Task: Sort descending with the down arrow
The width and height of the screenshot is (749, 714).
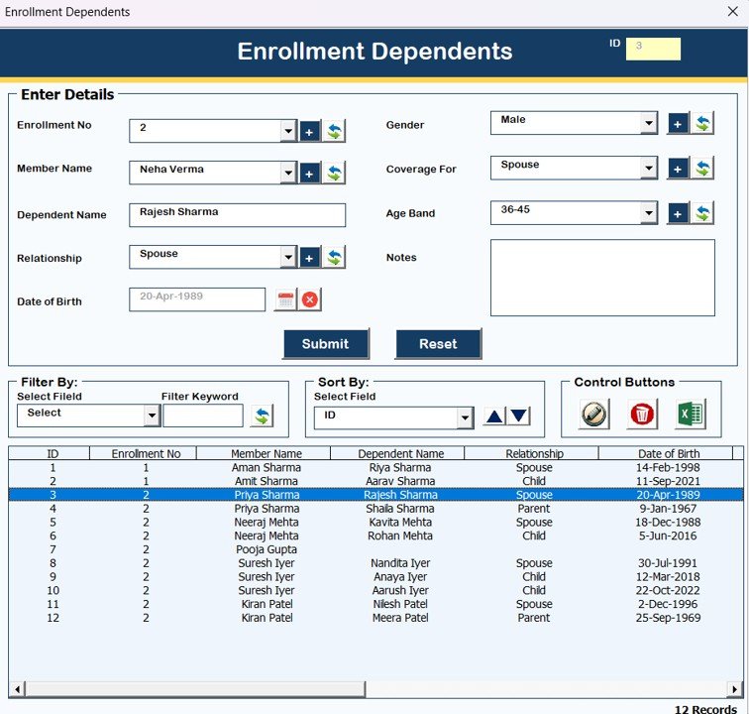Action: (519, 416)
